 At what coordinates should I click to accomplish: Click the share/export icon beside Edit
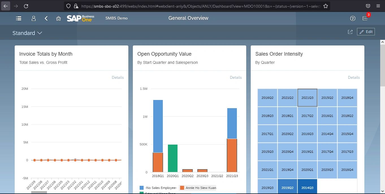click(350, 32)
